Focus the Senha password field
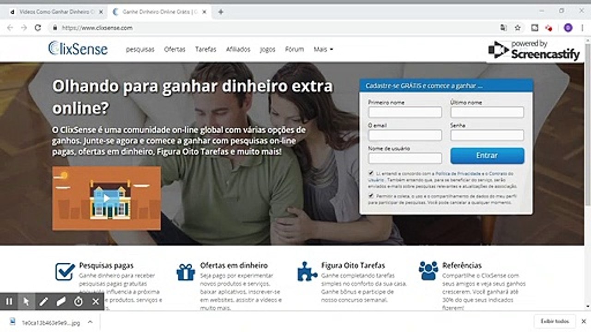 [487, 135]
